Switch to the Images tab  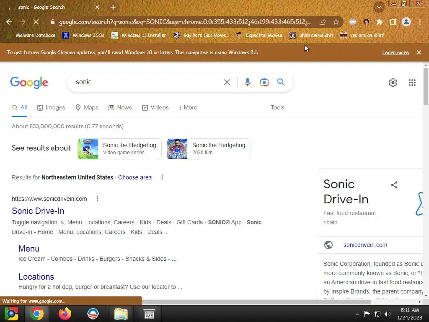coord(51,108)
